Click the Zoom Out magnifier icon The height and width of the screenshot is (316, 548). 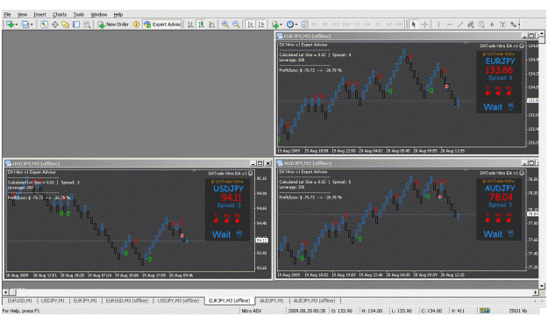236,25
